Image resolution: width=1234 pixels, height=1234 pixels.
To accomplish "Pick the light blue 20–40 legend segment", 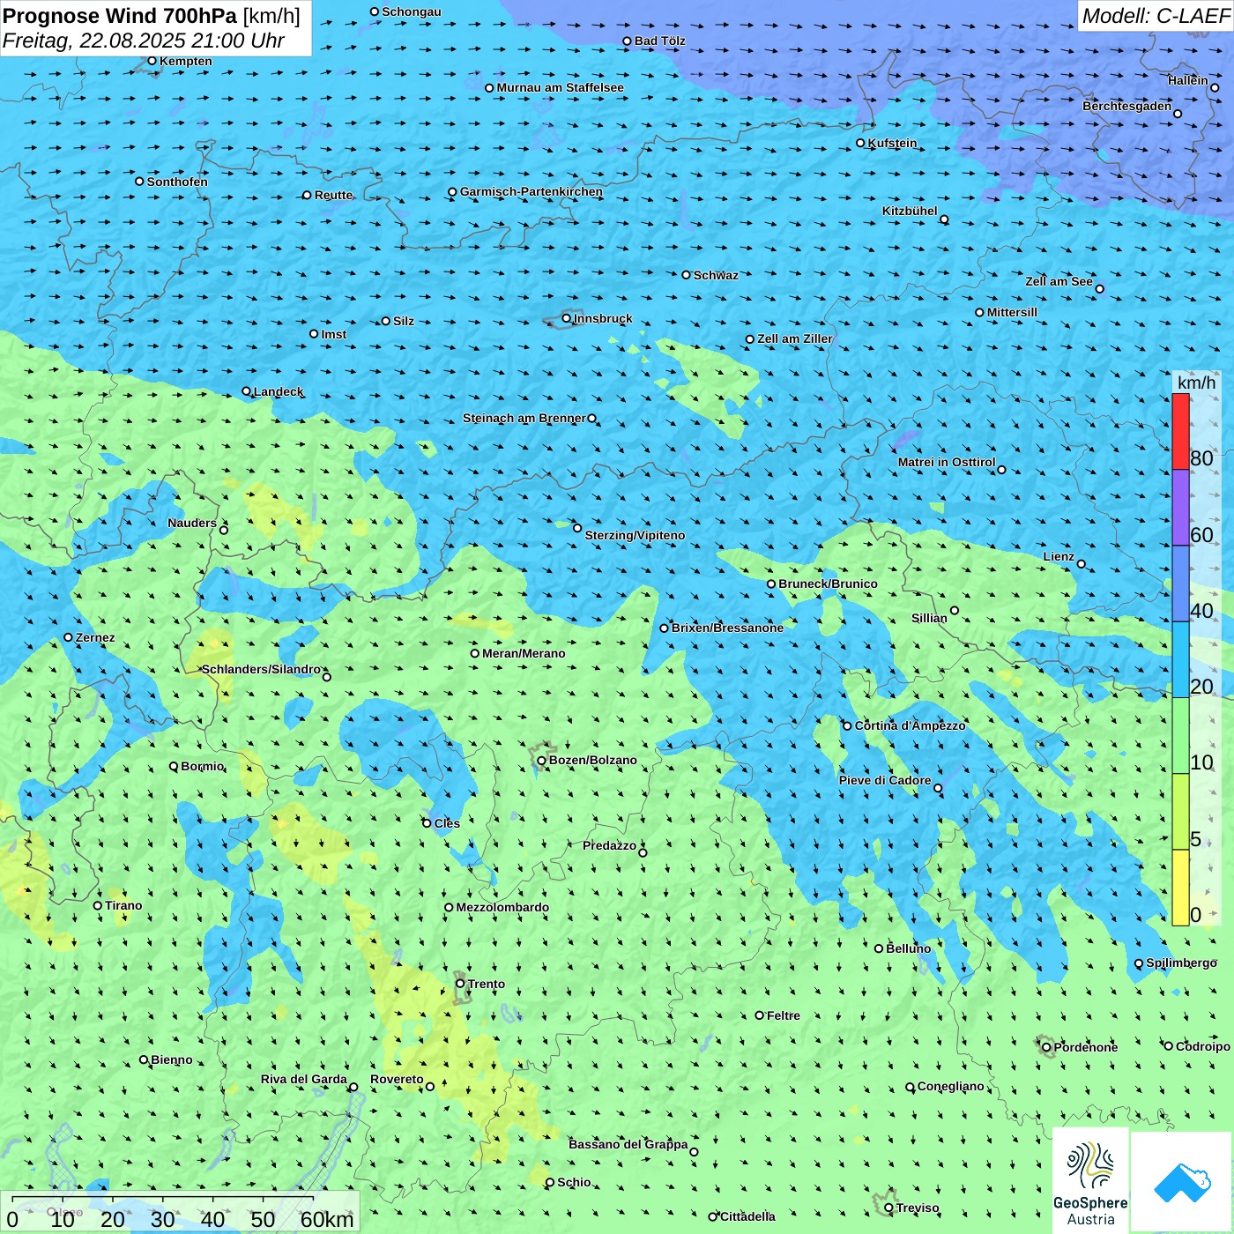I will tap(1180, 660).
